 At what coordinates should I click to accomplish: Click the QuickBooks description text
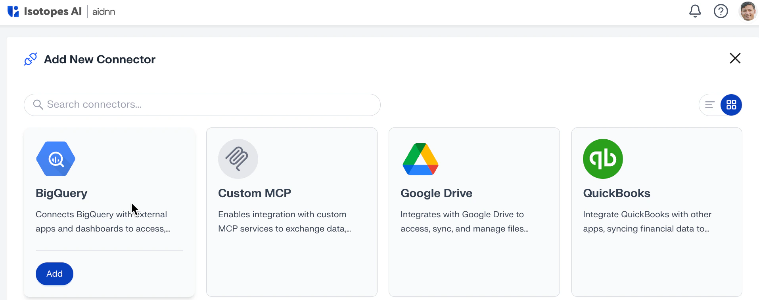pos(647,221)
